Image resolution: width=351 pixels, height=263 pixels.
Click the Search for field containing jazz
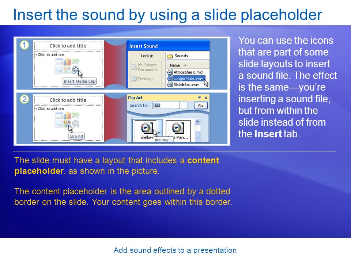(x=170, y=105)
